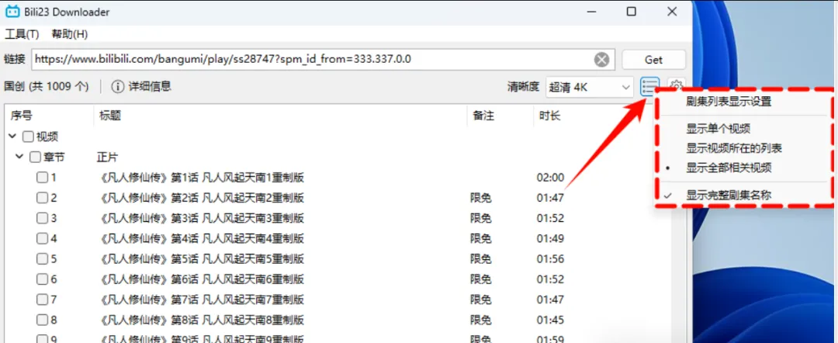Open the episode list display options icon
The height and width of the screenshot is (343, 838).
pos(650,87)
